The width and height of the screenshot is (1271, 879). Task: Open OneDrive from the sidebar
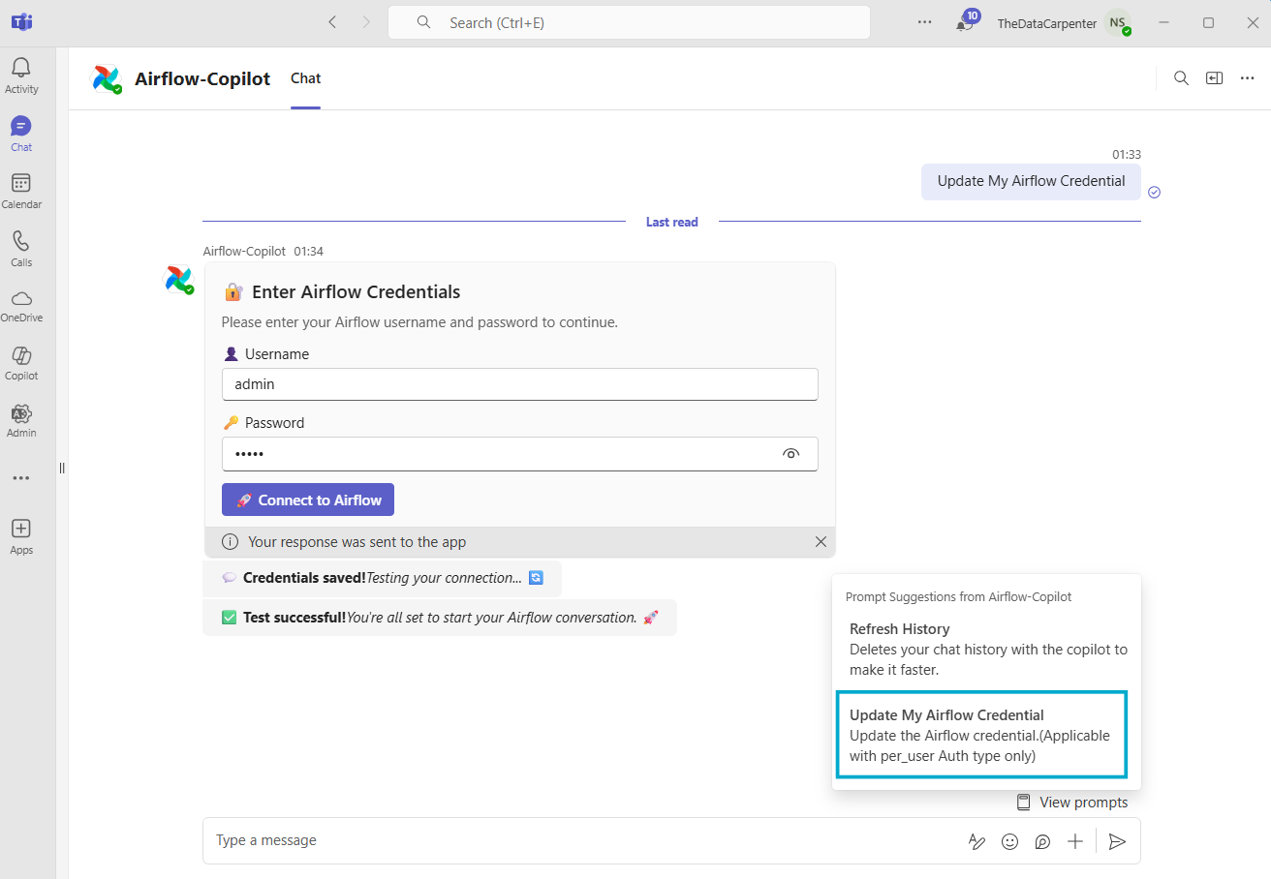21,306
